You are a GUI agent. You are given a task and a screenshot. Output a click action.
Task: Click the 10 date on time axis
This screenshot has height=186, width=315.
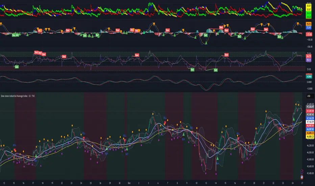click(196, 183)
